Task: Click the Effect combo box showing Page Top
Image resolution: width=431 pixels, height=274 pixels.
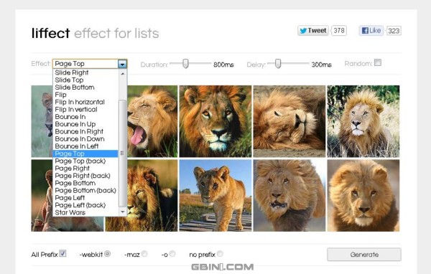Action: tap(90, 64)
